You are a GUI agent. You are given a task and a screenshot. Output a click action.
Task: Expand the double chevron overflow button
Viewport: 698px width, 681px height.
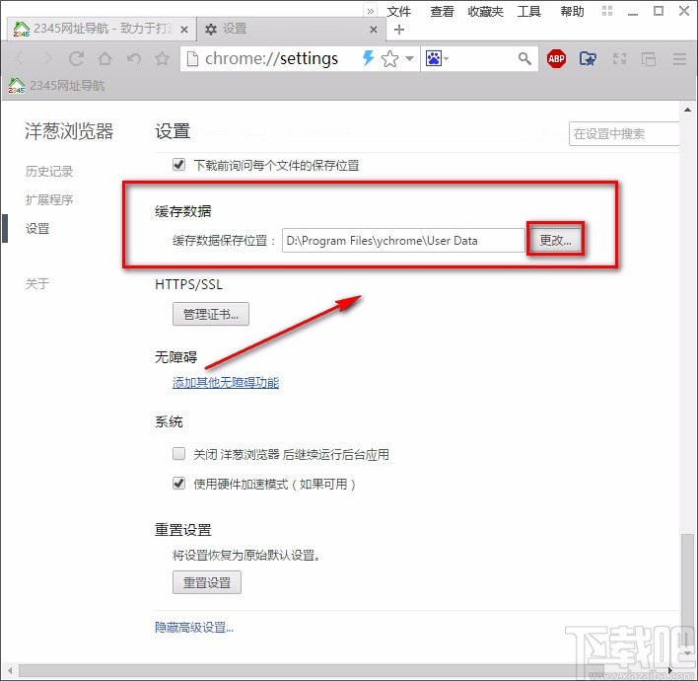pyautogui.click(x=371, y=11)
